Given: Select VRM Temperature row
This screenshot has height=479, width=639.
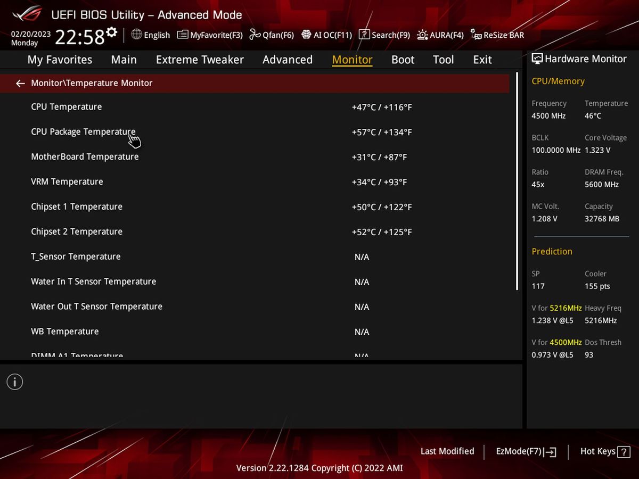Looking at the screenshot, I should coord(255,182).
